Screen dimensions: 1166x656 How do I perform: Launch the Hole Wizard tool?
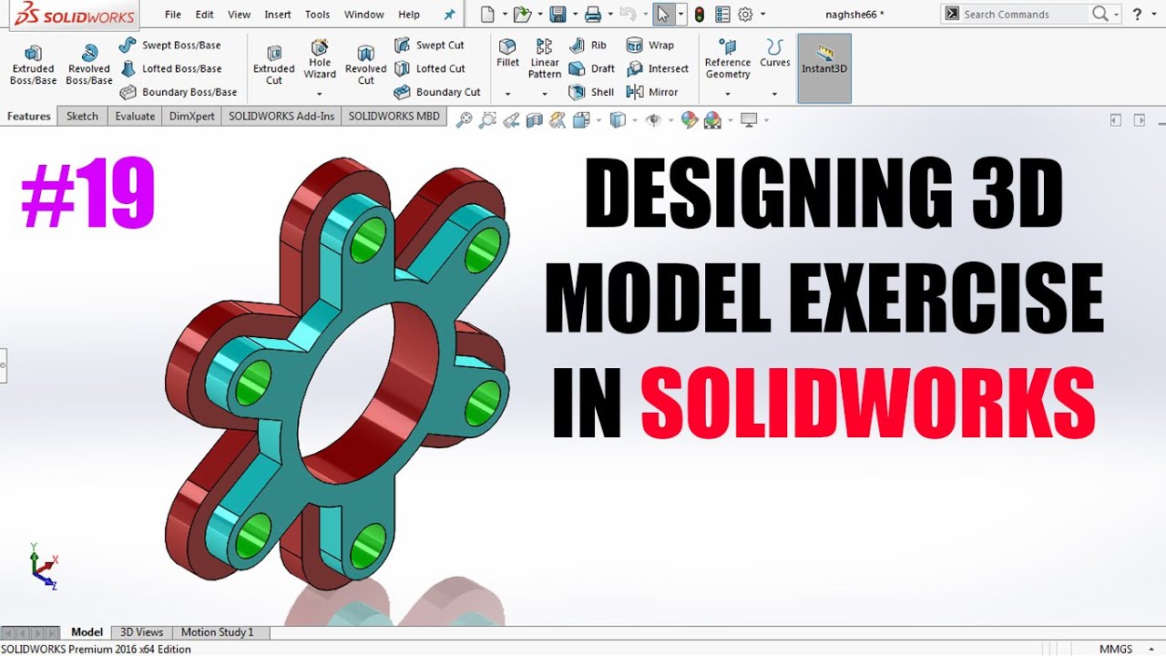pos(320,60)
